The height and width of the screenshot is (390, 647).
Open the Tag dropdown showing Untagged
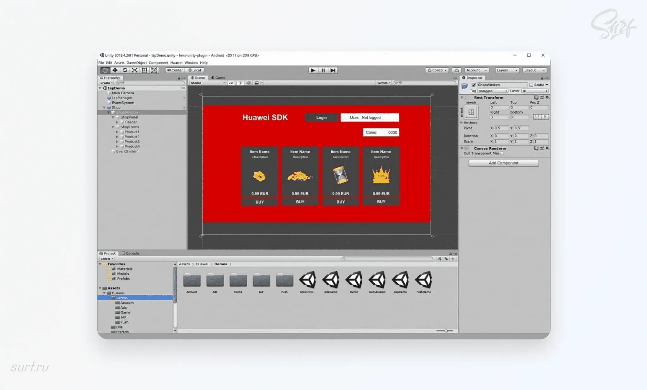point(493,91)
